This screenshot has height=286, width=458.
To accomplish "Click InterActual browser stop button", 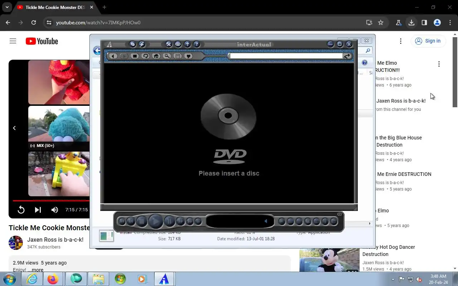I will [x=135, y=56].
